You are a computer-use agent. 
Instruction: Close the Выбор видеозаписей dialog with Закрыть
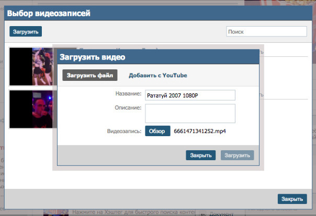click(292, 199)
